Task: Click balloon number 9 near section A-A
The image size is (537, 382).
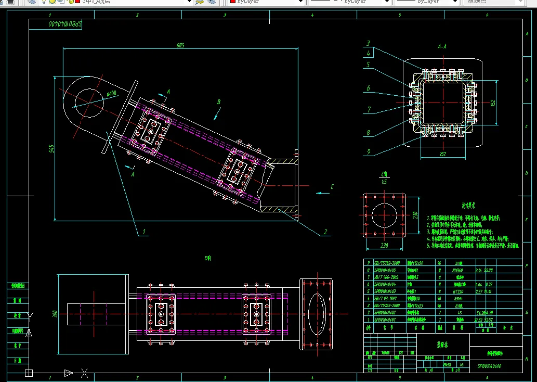Action: (369, 151)
